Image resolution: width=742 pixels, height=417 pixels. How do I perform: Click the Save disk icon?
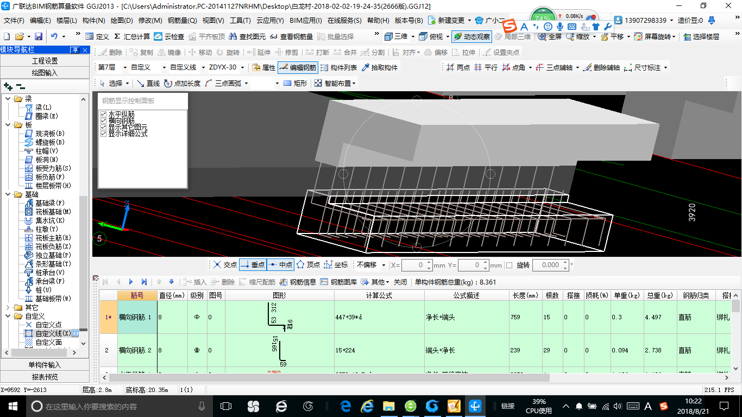[x=39, y=36]
